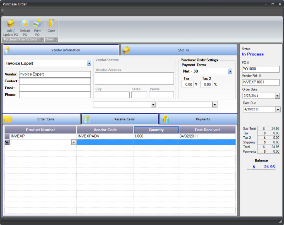Click the PO # field containing PO1000
This screenshot has width=284, height=225.
point(261,69)
